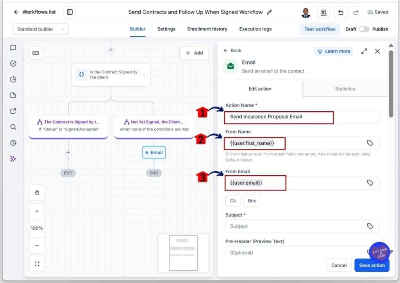Add step under signed branch
Viewport: 400px width, 283px height.
coord(68,152)
